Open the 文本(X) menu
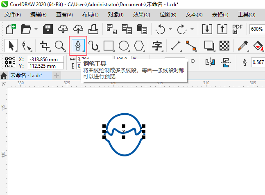 coord(194,14)
